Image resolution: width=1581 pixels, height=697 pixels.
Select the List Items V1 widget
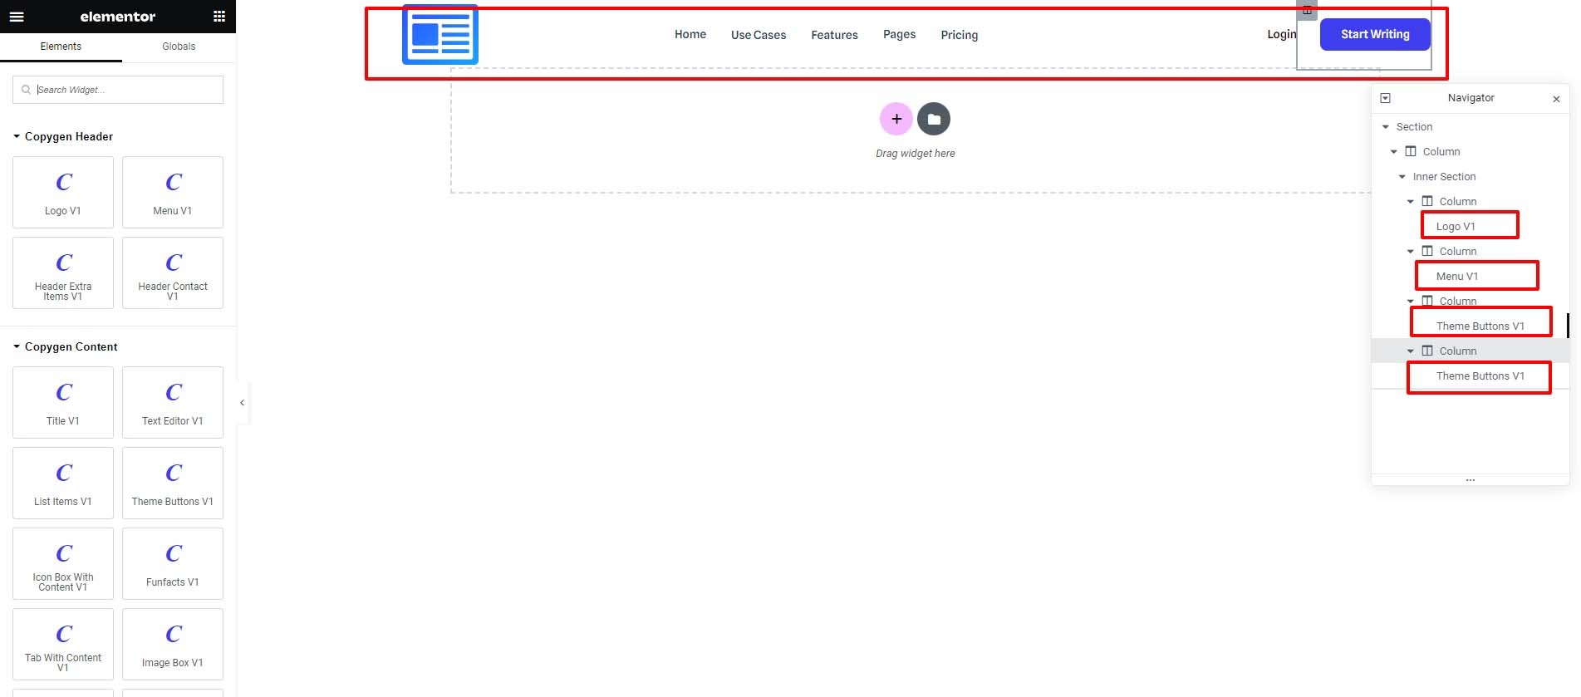[63, 483]
